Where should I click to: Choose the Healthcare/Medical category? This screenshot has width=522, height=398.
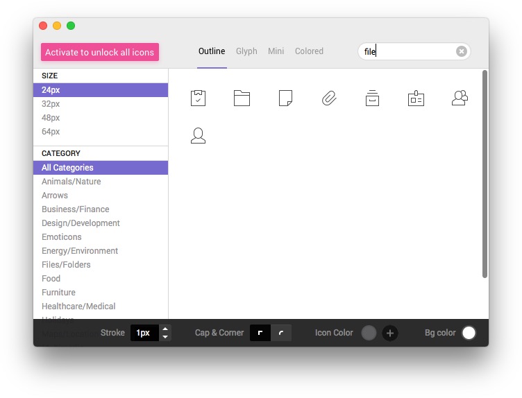tap(101, 306)
